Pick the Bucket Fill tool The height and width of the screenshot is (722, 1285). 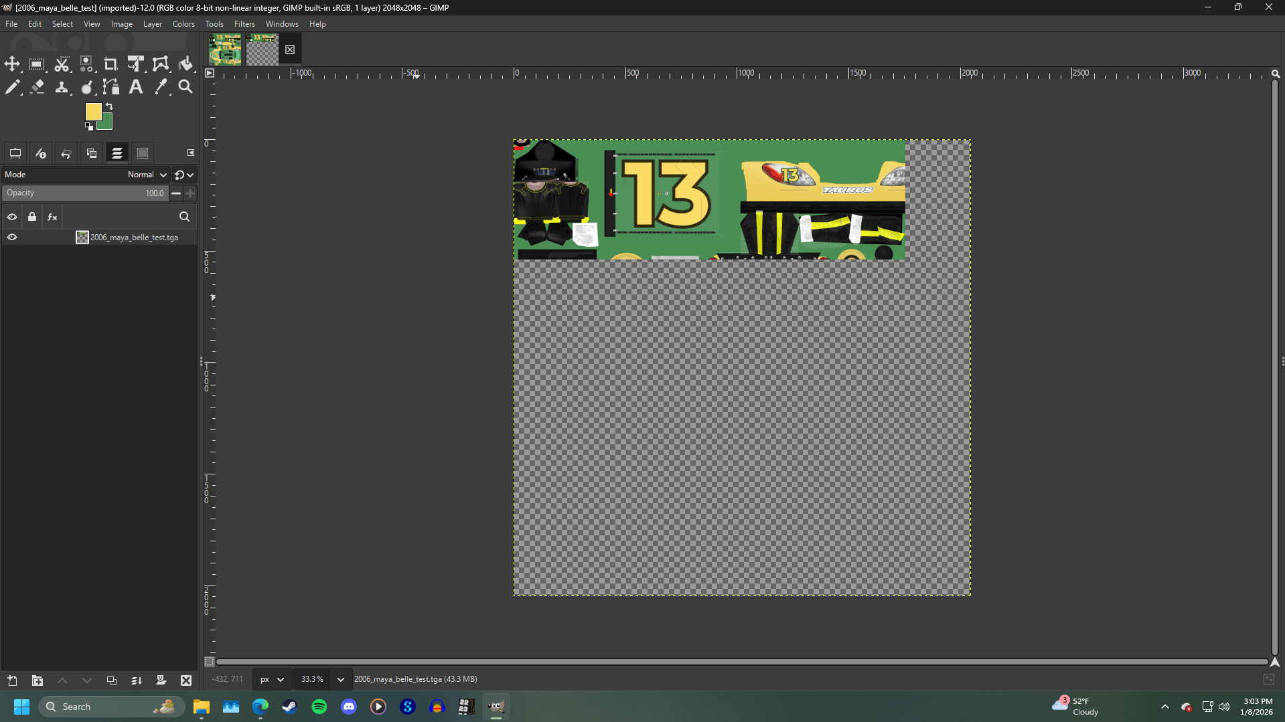click(x=185, y=64)
